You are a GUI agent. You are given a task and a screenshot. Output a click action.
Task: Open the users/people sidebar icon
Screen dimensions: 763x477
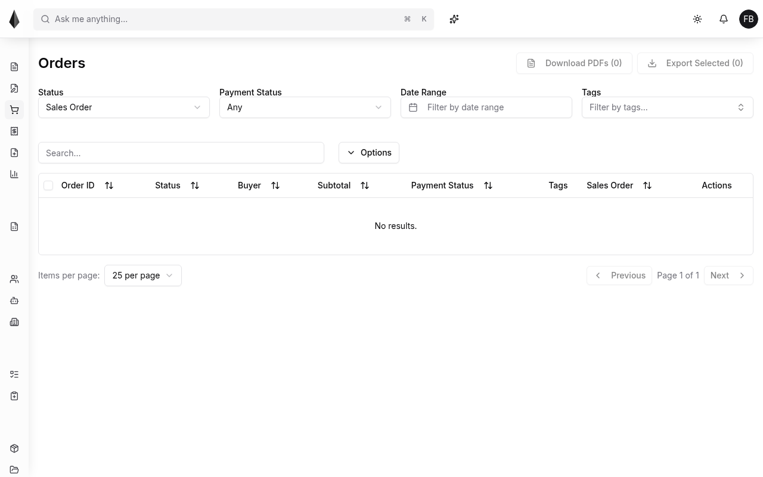[14, 279]
